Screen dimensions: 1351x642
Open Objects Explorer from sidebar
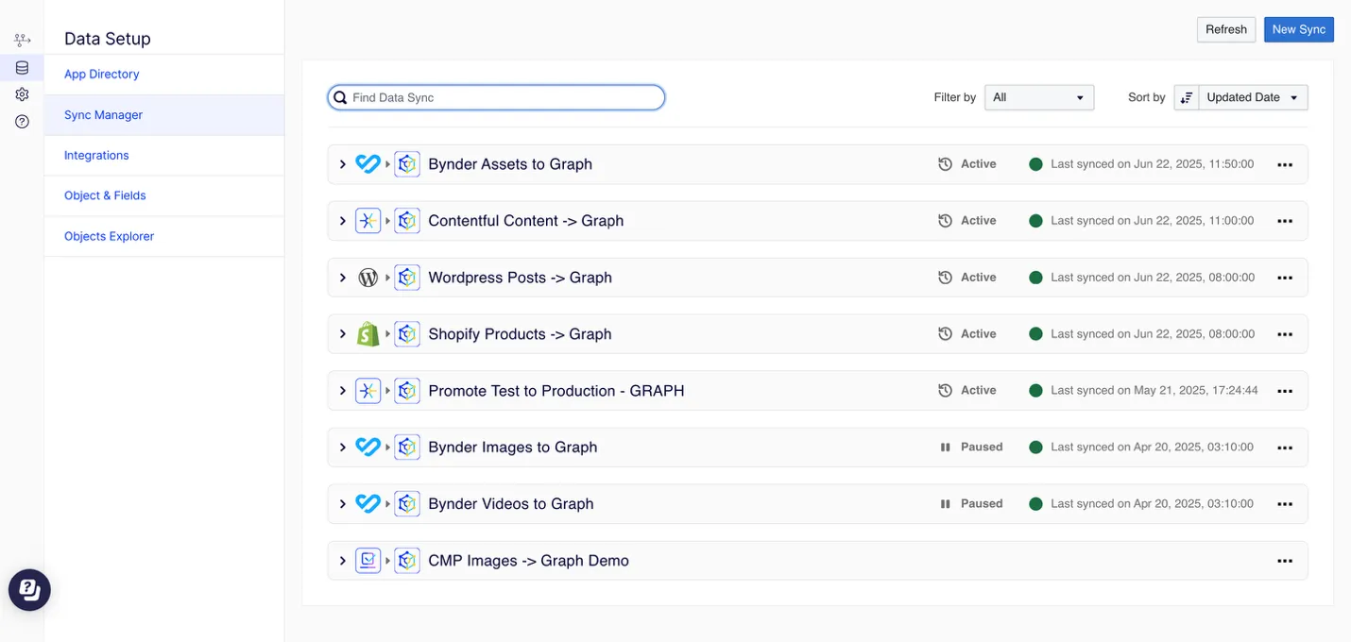[110, 236]
